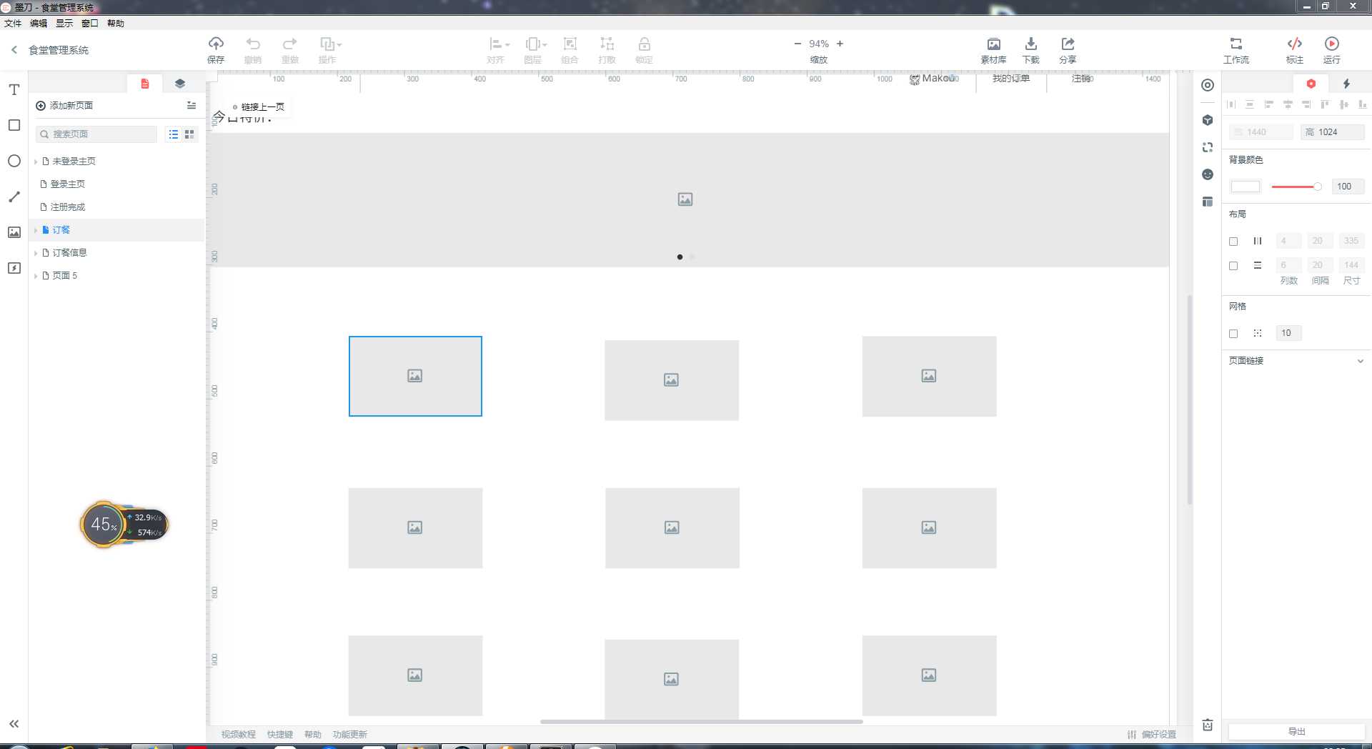The width and height of the screenshot is (1372, 749).
Task: Switch page list to thumbnail grid view
Action: 189,134
